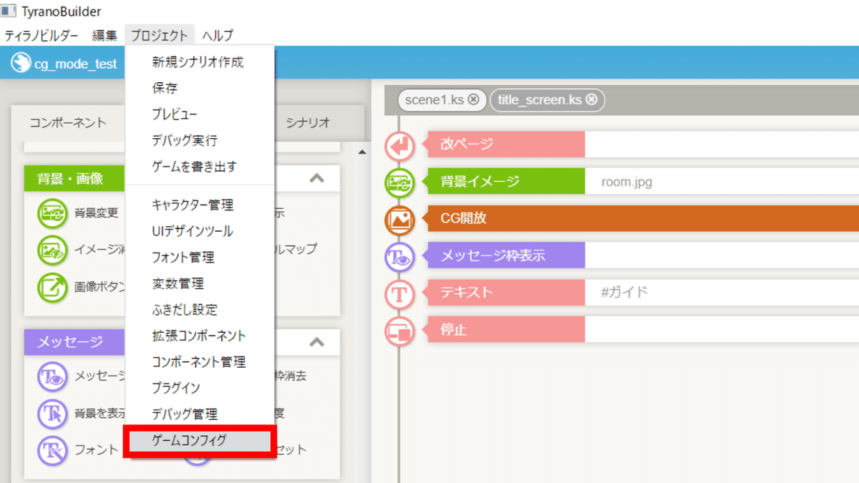This screenshot has height=483, width=859.
Task: Collapse the 背景・画像 section
Action: point(316,178)
